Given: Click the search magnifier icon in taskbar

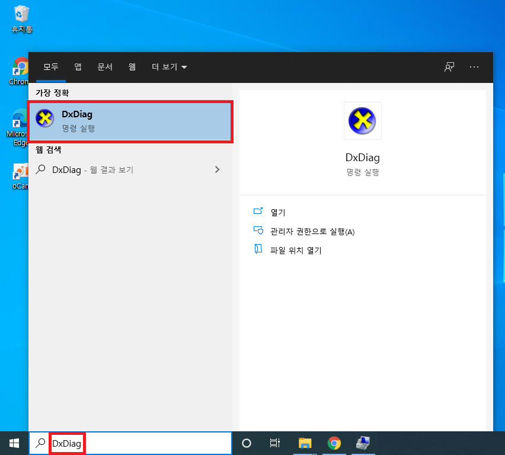Looking at the screenshot, I should point(40,443).
